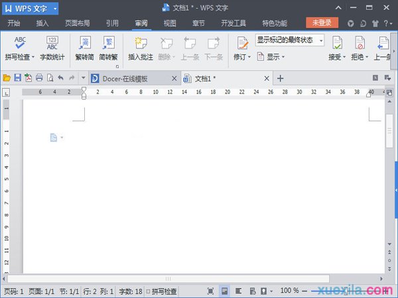Open the 章节 tab

tap(198, 23)
